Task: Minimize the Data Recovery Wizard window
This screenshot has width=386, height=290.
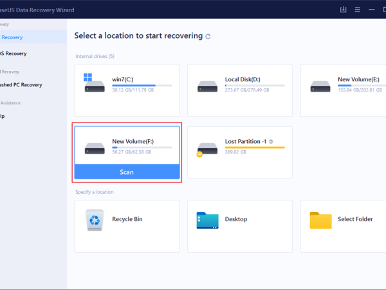Action: [372, 10]
